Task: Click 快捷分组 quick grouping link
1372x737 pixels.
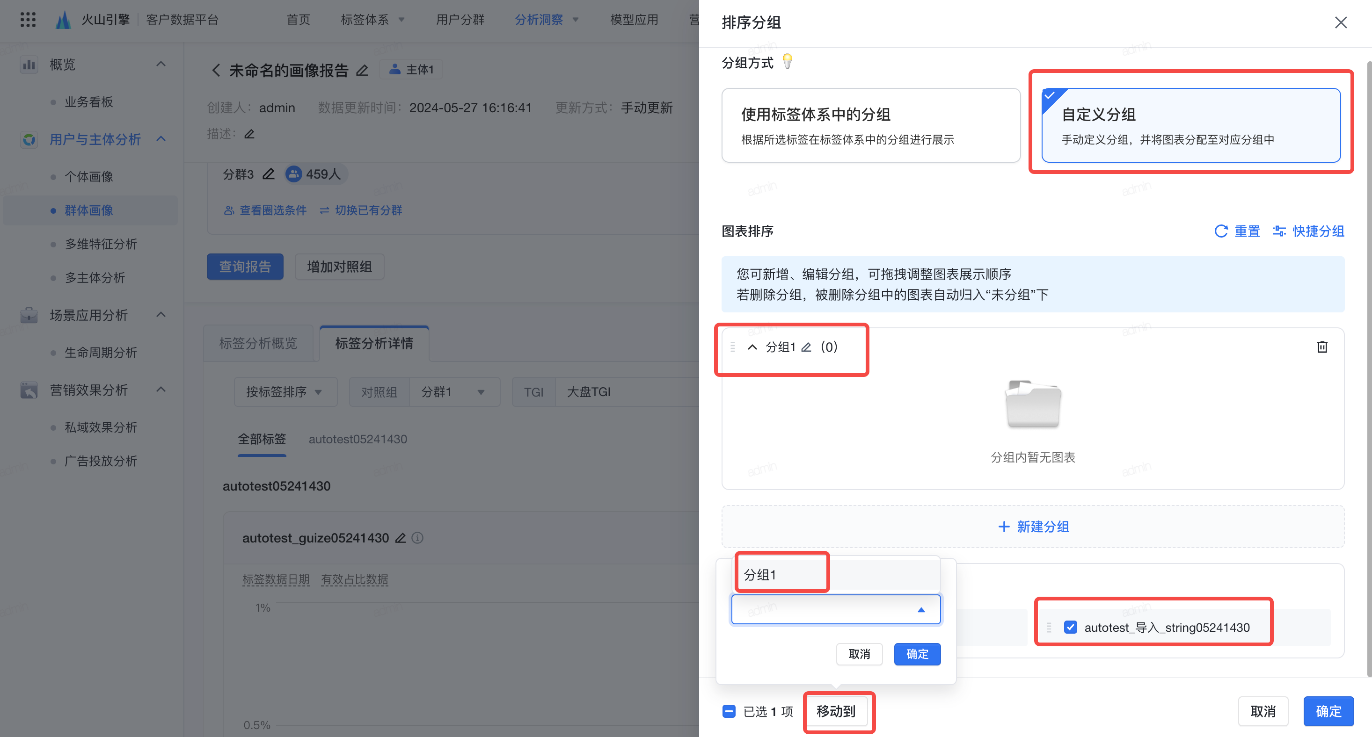Action: click(x=1309, y=231)
